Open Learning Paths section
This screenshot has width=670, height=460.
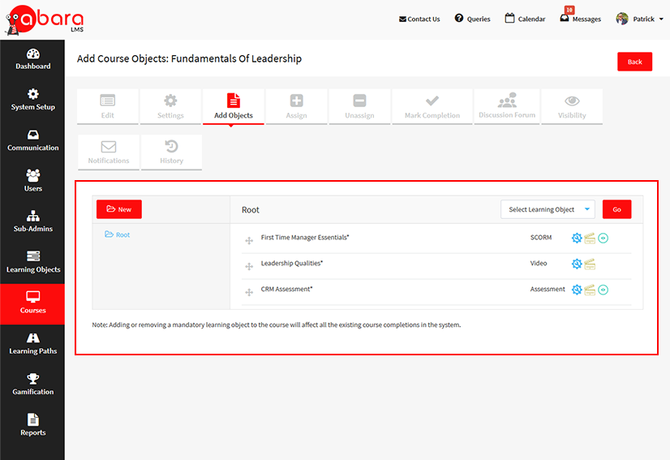point(32,344)
